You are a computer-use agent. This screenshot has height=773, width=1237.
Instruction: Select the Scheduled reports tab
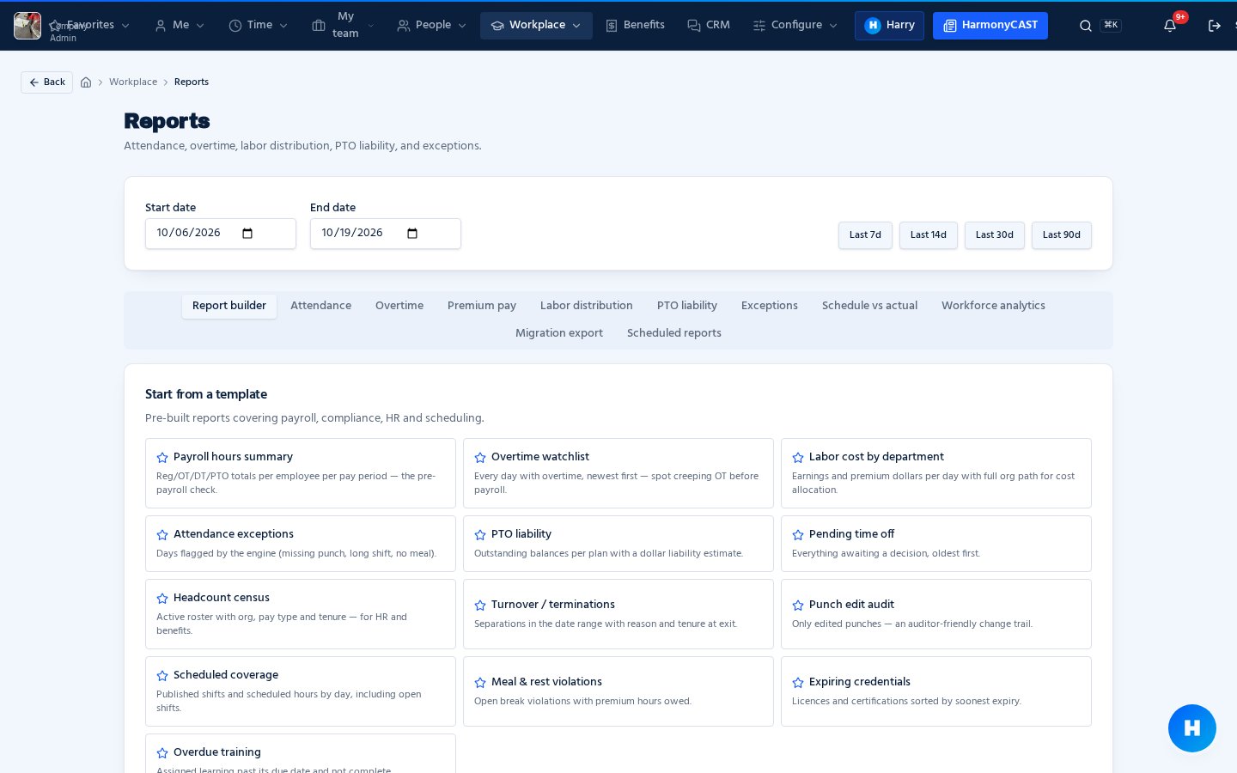tap(674, 333)
